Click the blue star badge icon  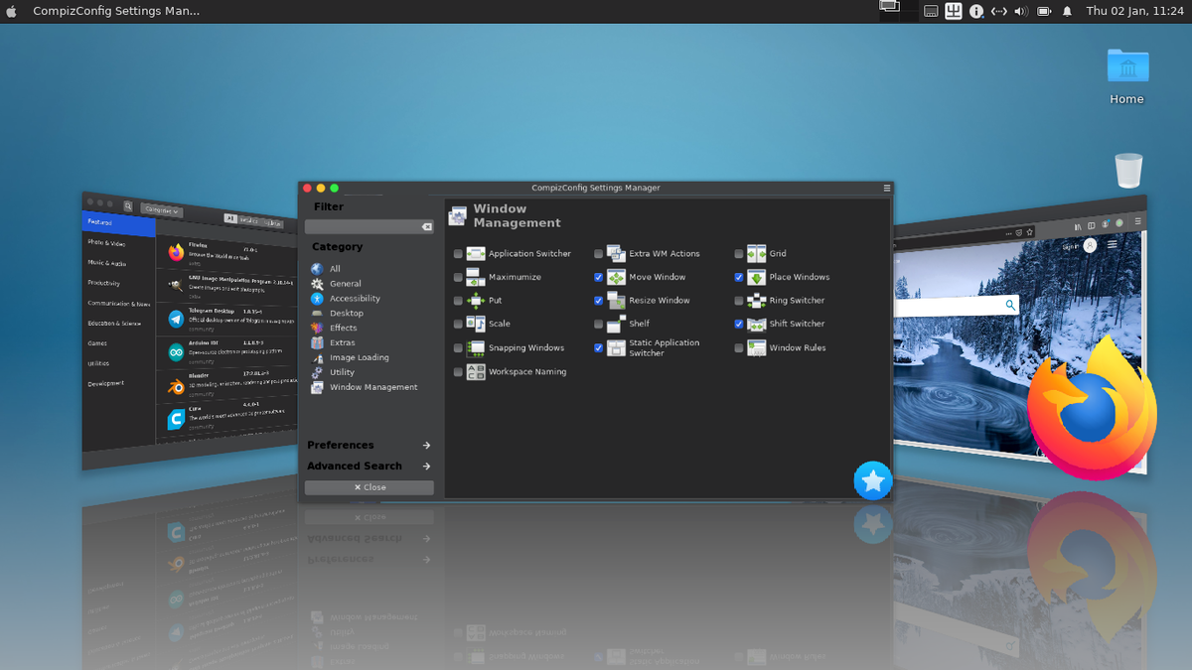point(873,481)
